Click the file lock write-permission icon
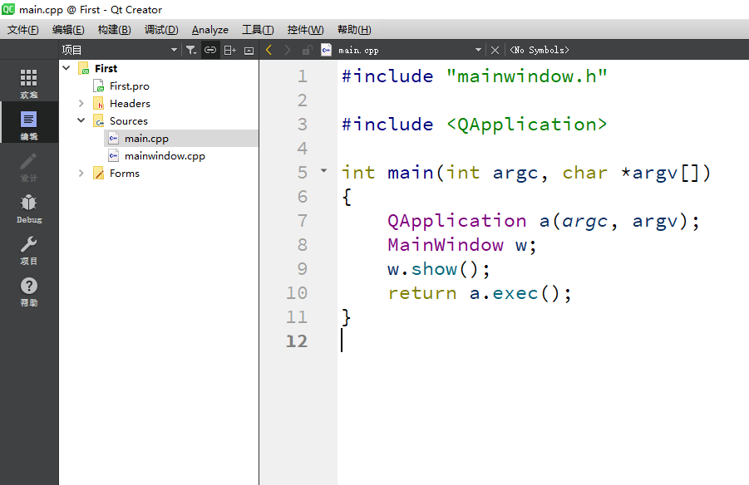This screenshot has width=749, height=485. 307,50
